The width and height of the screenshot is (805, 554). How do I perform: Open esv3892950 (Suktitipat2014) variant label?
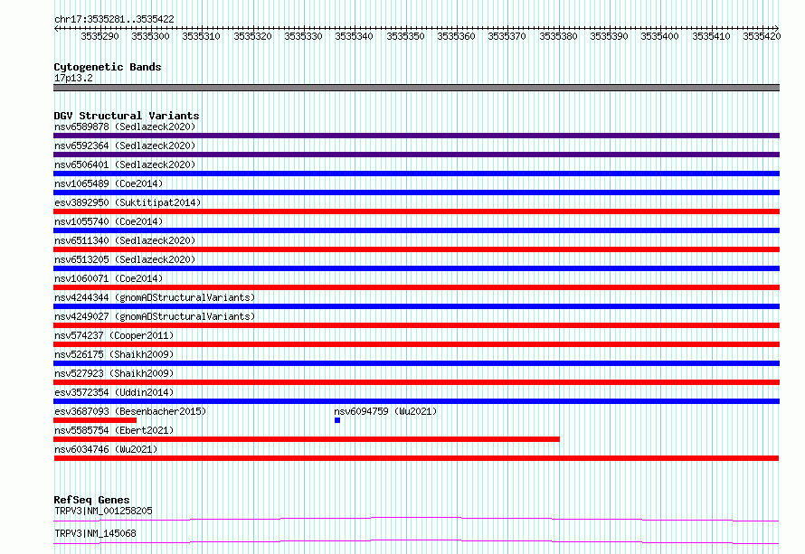coord(128,202)
